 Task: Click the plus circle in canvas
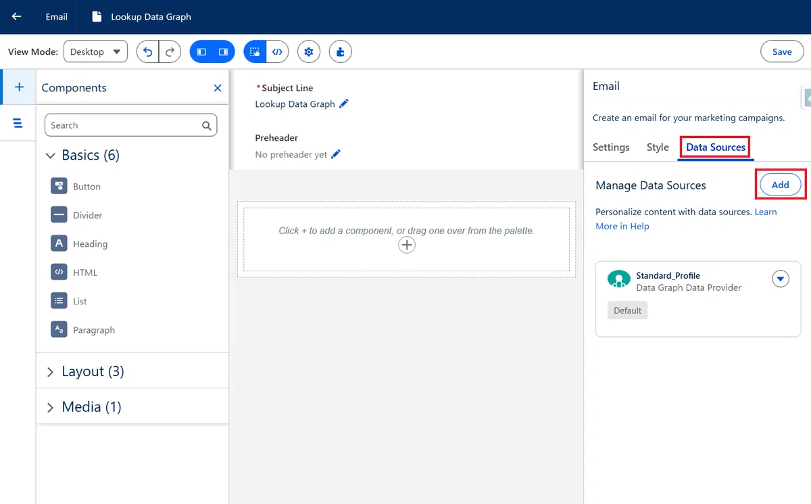coord(407,246)
